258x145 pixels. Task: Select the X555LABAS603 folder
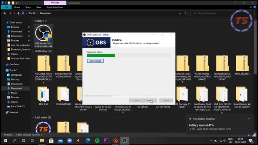(63, 96)
